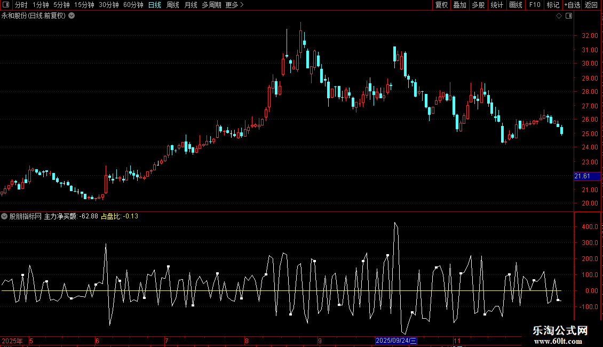This screenshot has width=603, height=347.
Task: Click the 主力净买额 value label
Action: click(71, 217)
